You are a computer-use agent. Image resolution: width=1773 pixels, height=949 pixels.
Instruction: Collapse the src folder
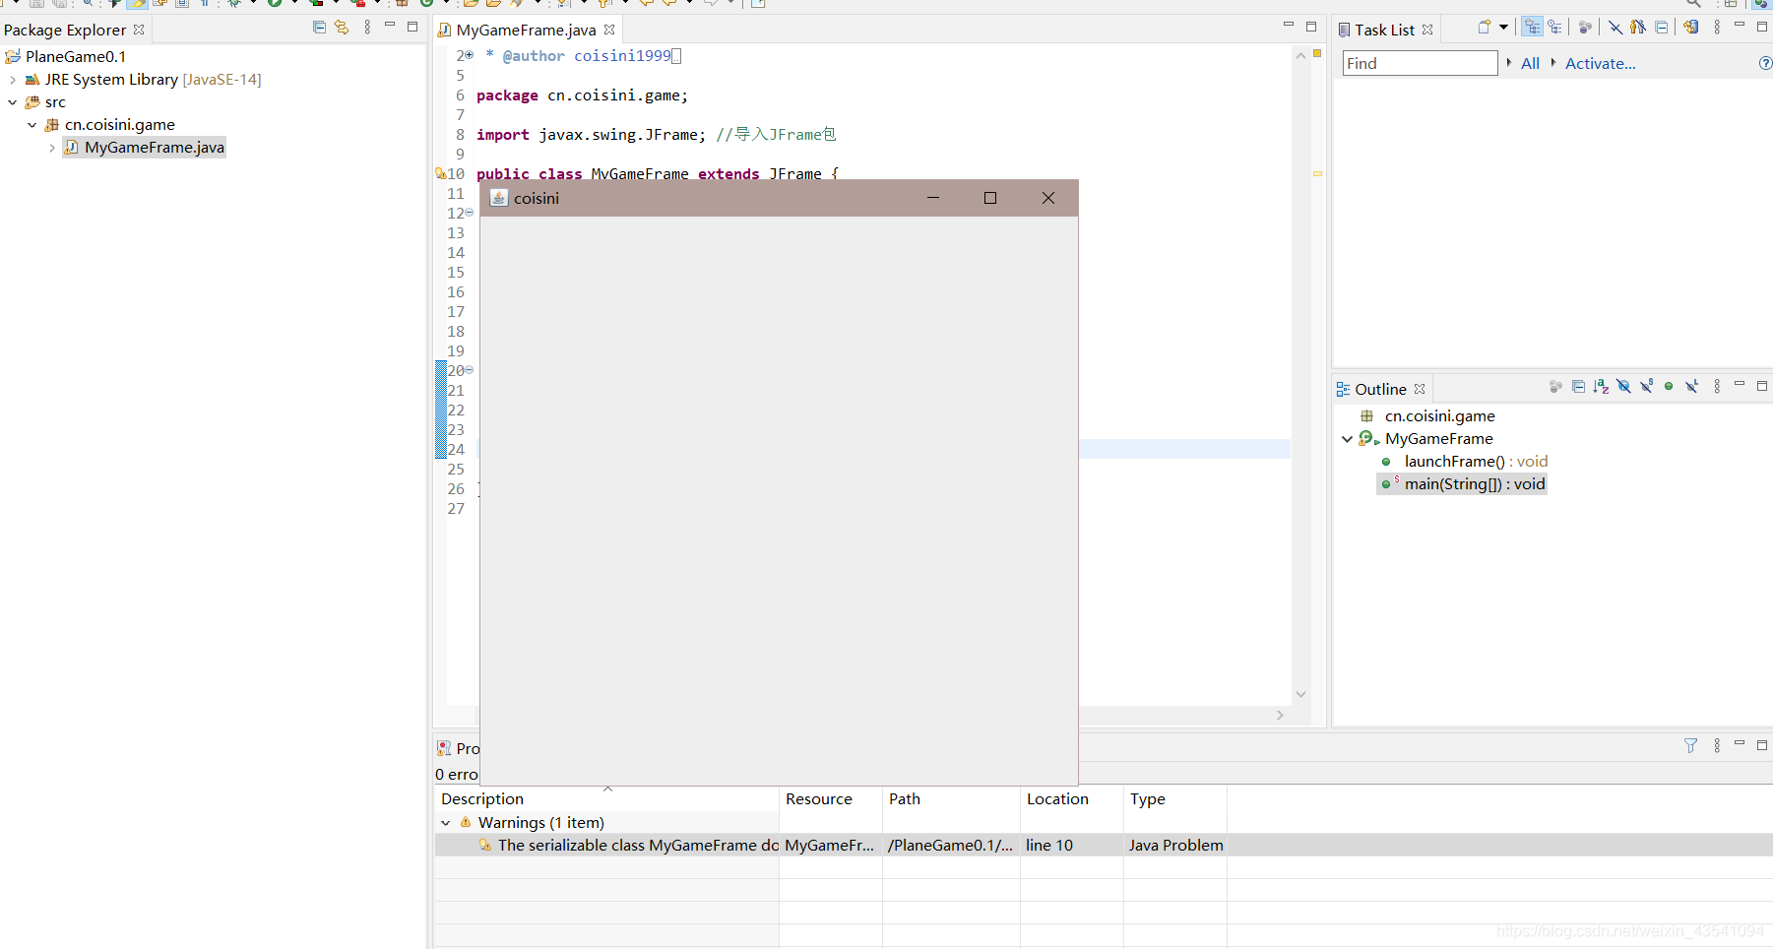pos(12,102)
